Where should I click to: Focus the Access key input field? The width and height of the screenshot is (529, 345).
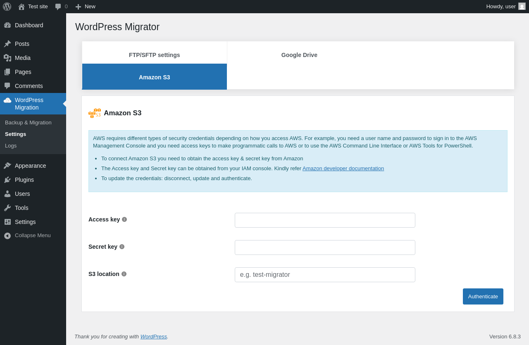pyautogui.click(x=325, y=220)
